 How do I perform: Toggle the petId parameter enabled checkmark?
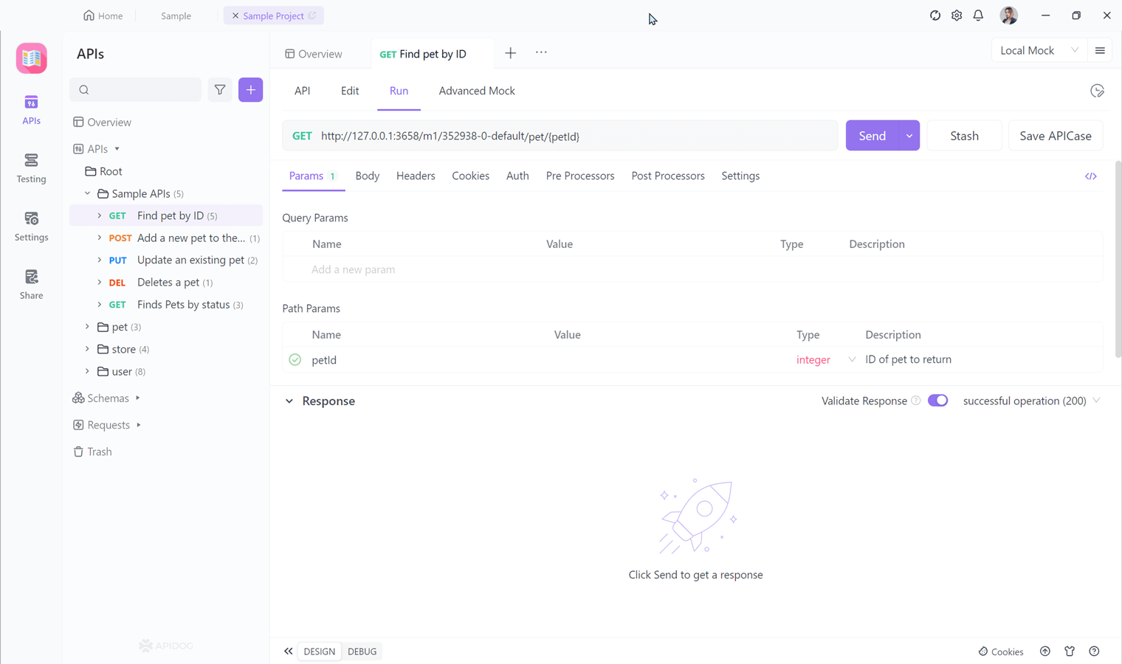tap(295, 359)
